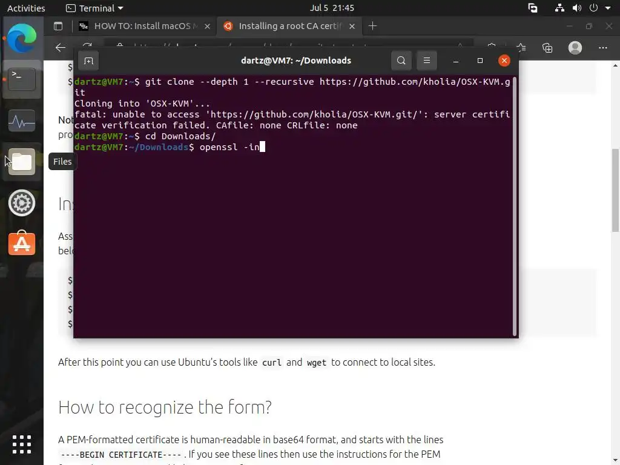Open terminal search
620x465 pixels.
pos(401,61)
